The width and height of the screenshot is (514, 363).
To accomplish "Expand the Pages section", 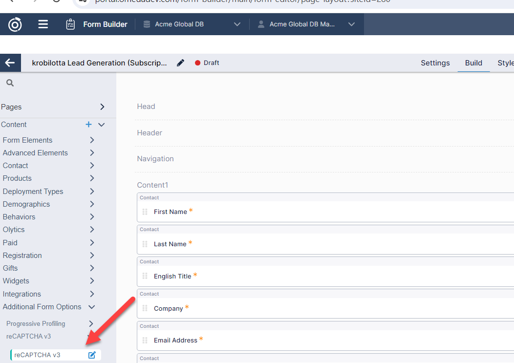I will coord(102,107).
